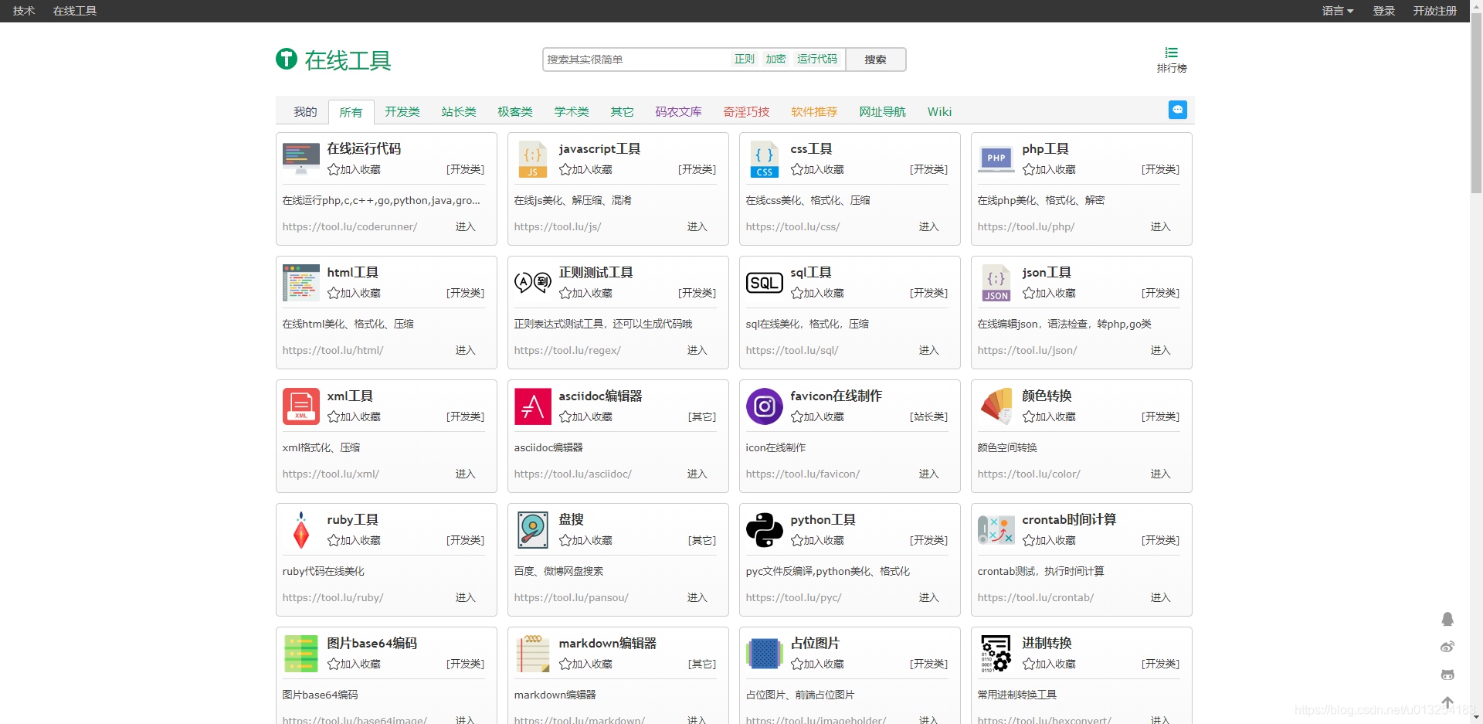The width and height of the screenshot is (1483, 724).
Task: Open the 软件推荐 tab
Action: tap(814, 112)
